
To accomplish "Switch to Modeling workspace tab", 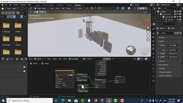I will (x=69, y=5).
